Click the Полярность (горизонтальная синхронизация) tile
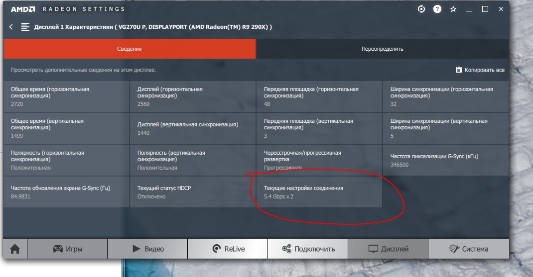The height and width of the screenshot is (277, 533). 66,160
